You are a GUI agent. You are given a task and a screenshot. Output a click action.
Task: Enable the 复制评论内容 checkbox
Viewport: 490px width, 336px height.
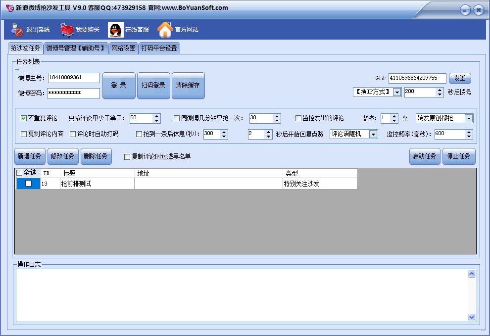(23, 134)
